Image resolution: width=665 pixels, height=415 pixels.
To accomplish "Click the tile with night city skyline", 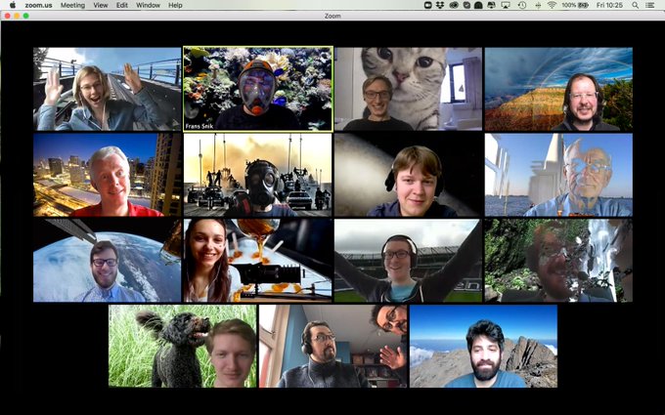I will click(108, 175).
